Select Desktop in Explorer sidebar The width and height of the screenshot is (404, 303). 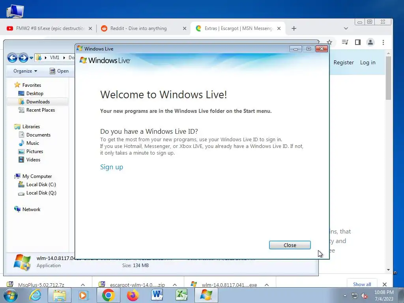(x=31, y=93)
